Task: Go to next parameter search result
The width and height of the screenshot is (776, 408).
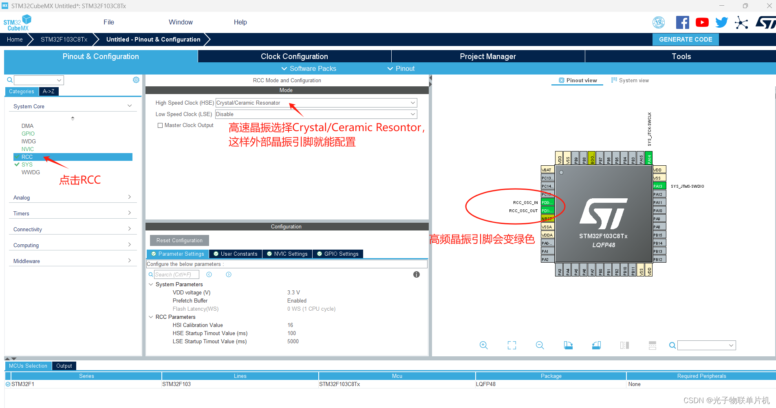Action: point(229,274)
